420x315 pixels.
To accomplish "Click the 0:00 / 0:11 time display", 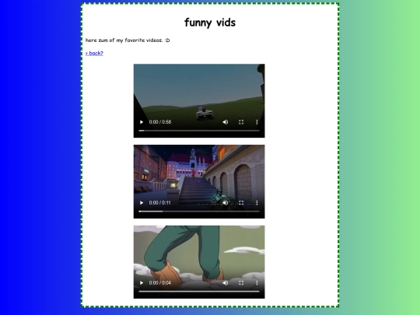I will (160, 203).
